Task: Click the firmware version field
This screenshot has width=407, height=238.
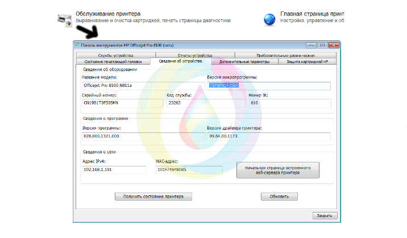Action: click(269, 86)
